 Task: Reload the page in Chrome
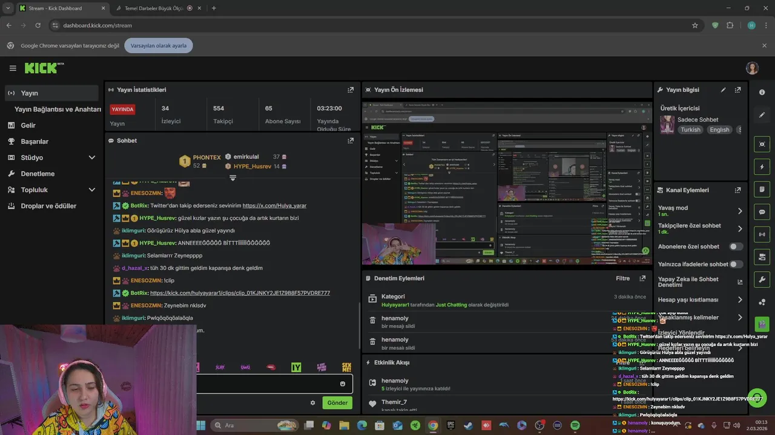click(38, 25)
